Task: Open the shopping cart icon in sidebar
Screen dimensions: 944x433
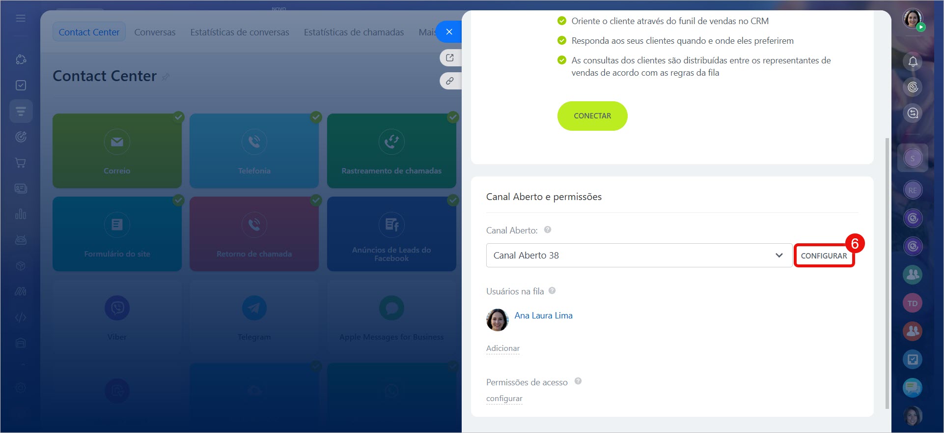Action: click(x=21, y=163)
